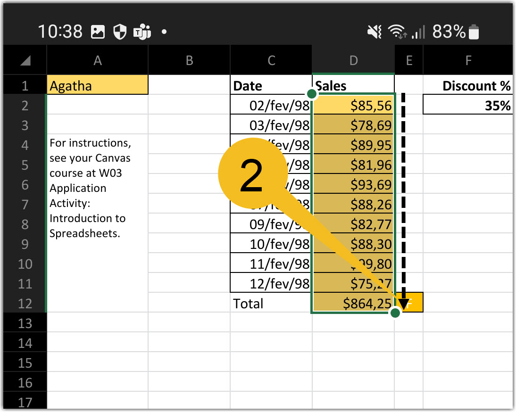Select the 35% discount cell
The height and width of the screenshot is (412, 516).
pos(468,105)
